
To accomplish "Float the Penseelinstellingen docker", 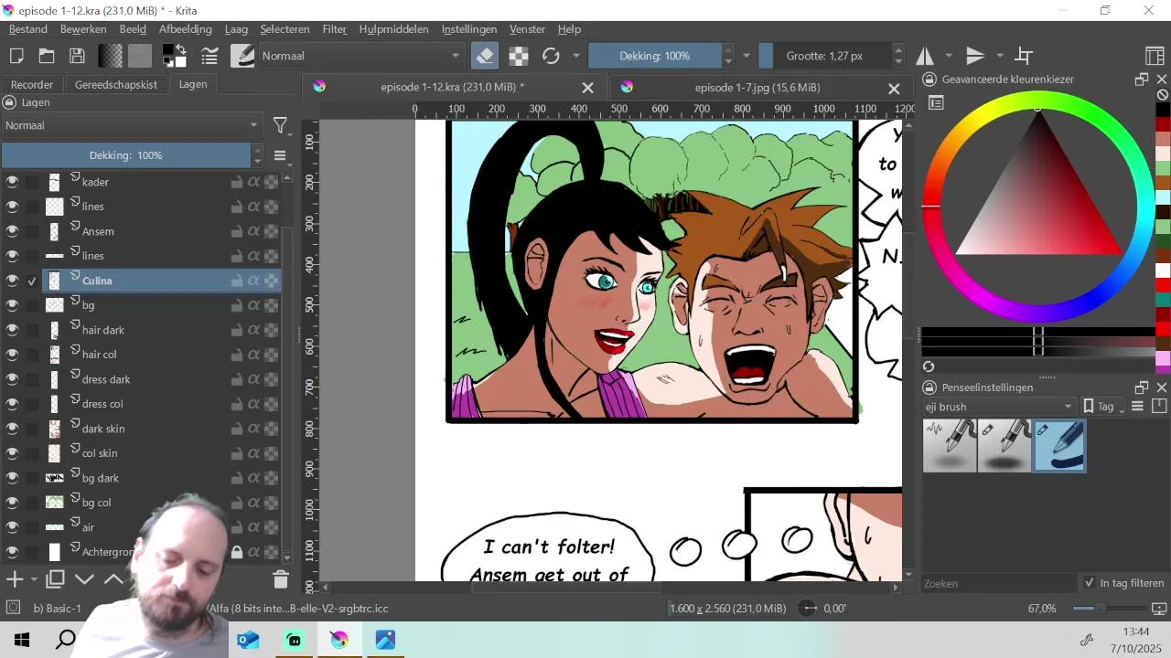I will (x=1142, y=387).
